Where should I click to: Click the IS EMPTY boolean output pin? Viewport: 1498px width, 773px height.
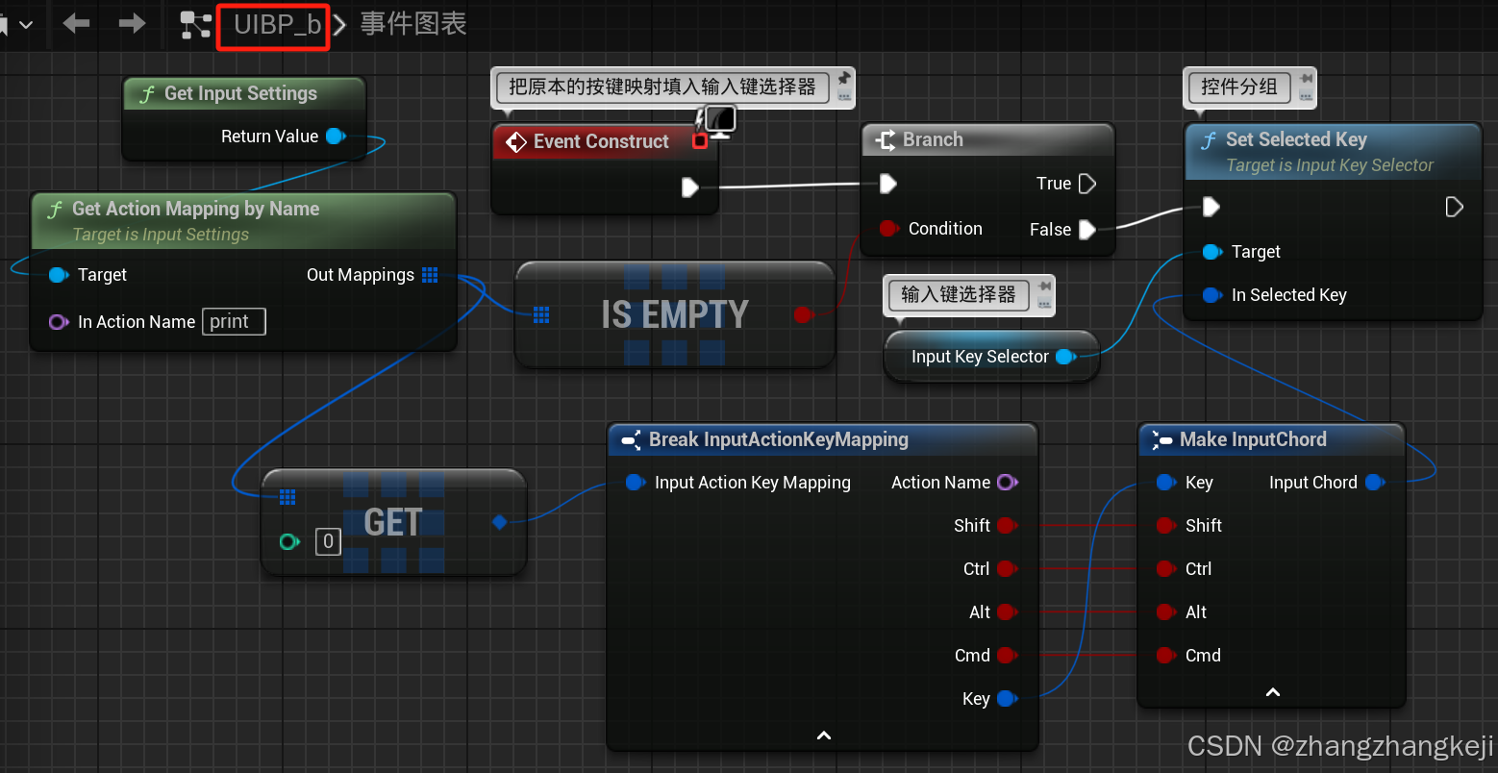[x=803, y=314]
